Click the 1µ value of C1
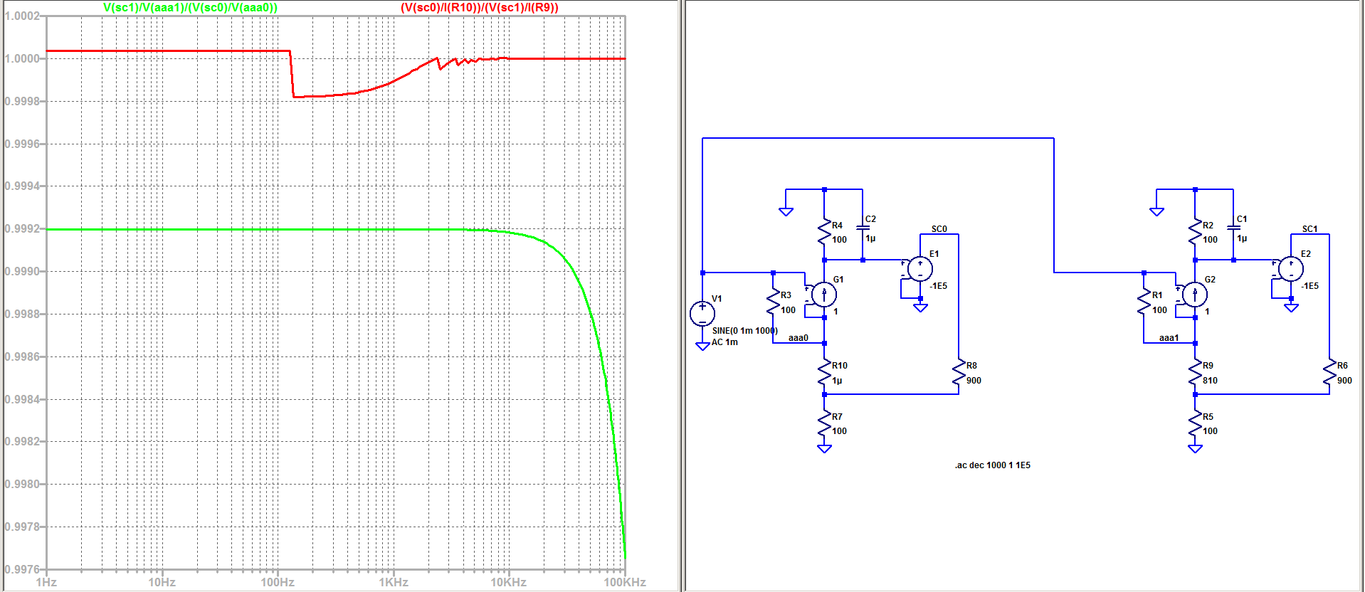The width and height of the screenshot is (1365, 592). (1241, 238)
